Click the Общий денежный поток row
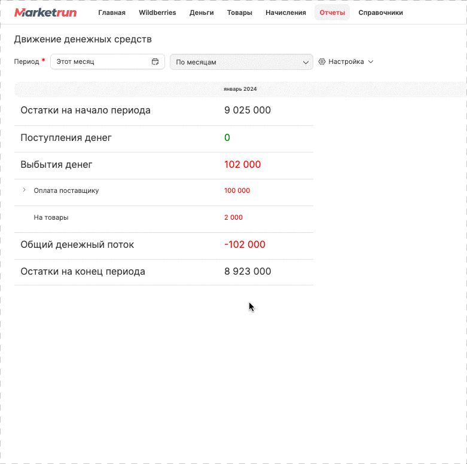 tap(164, 244)
